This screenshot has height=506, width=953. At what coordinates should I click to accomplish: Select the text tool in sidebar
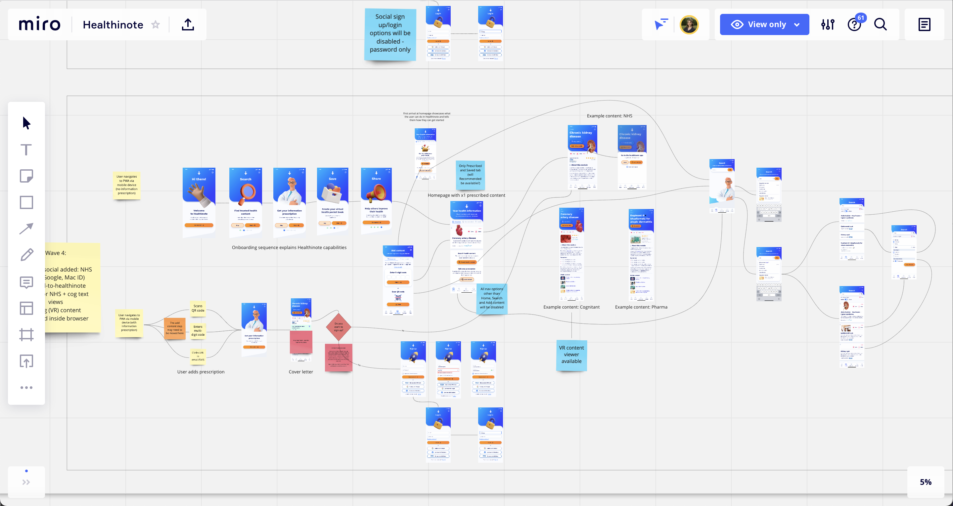pos(26,150)
